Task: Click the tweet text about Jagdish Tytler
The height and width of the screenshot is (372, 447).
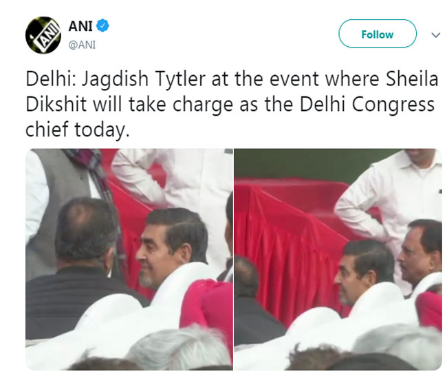Action: pos(232,104)
